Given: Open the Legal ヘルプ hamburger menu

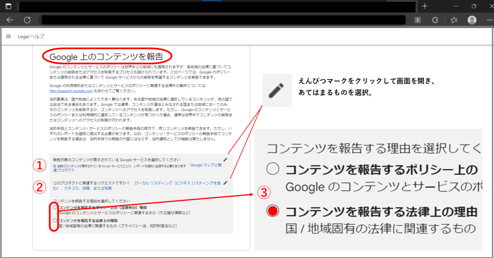Looking at the screenshot, I should pyautogui.click(x=8, y=37).
